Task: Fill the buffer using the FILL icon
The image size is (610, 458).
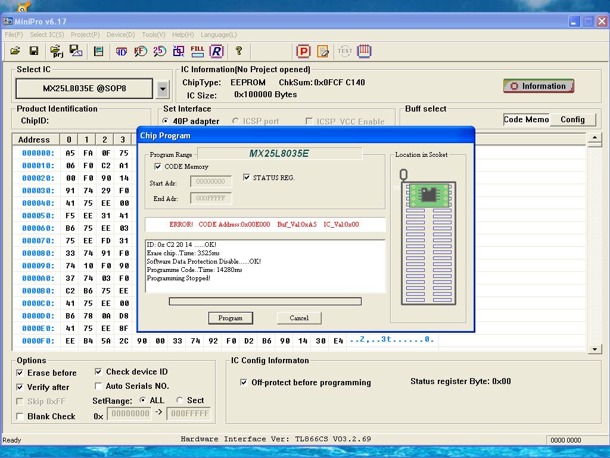Action: point(198,51)
